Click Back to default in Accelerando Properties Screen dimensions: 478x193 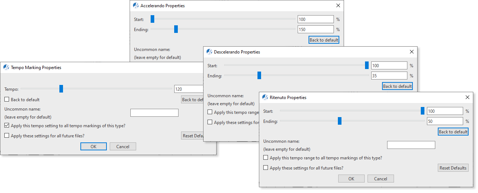[324, 40]
